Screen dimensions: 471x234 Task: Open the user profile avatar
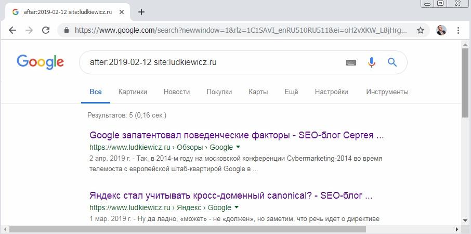pos(441,30)
